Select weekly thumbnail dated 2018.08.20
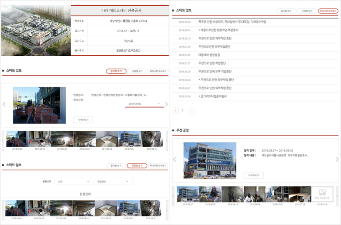 (210, 194)
